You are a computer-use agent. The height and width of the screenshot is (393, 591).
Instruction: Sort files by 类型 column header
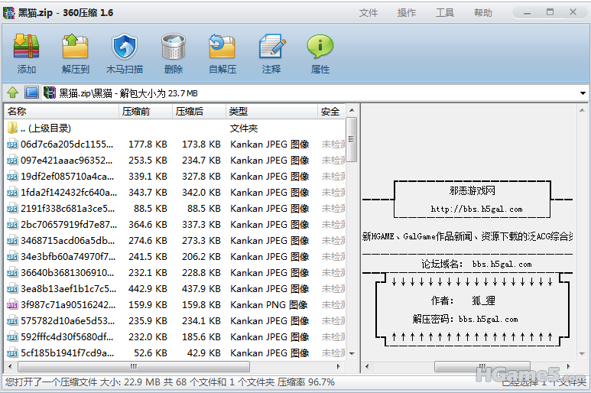271,112
